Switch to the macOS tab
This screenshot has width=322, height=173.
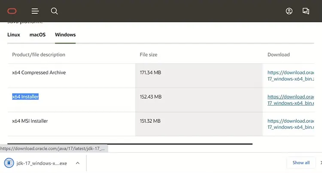click(37, 35)
